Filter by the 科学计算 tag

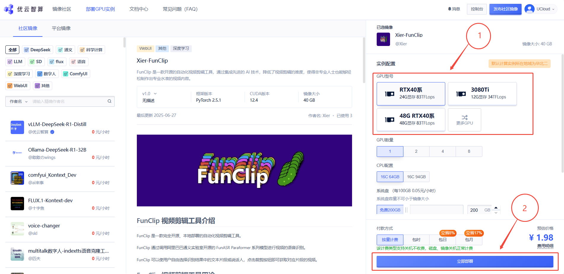(x=91, y=50)
